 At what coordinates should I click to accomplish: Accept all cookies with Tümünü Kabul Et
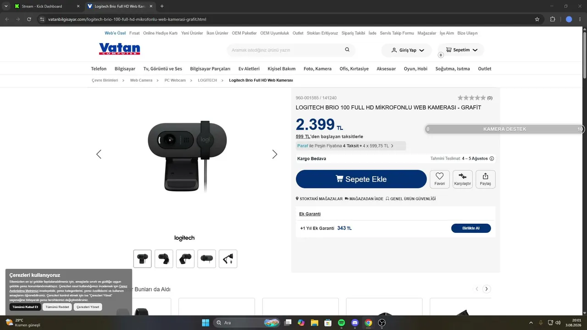point(25,307)
